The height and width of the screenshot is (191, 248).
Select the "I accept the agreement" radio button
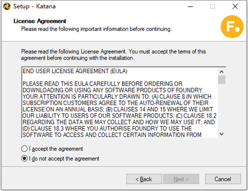tap(24, 149)
